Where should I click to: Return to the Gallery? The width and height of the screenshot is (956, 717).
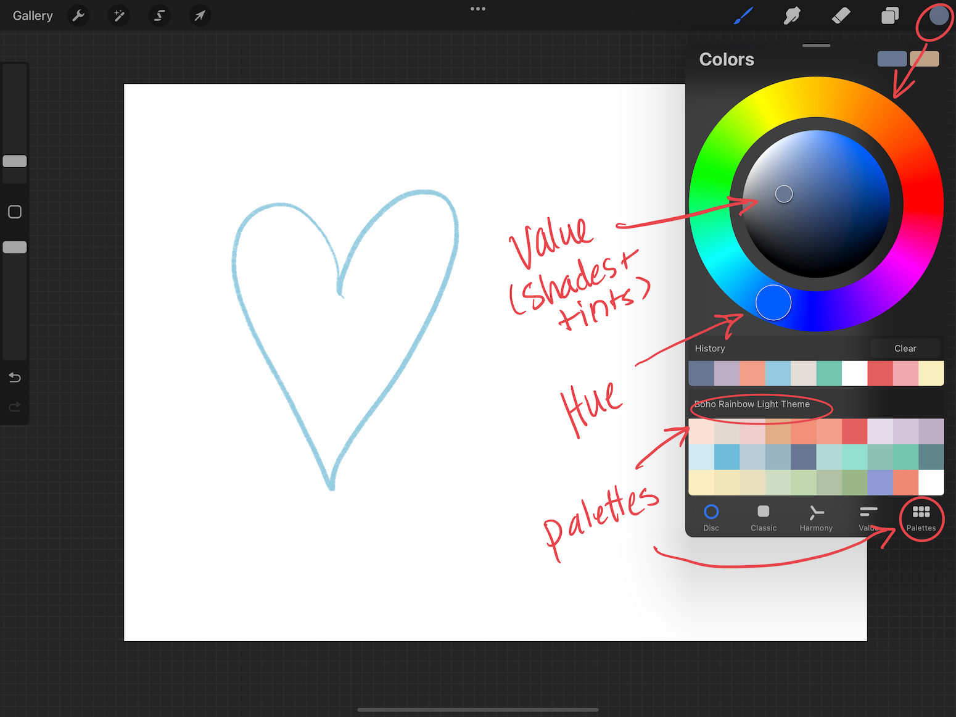tap(32, 15)
